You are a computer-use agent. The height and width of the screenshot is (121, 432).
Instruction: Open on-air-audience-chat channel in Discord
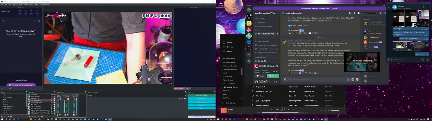[x=266, y=34]
